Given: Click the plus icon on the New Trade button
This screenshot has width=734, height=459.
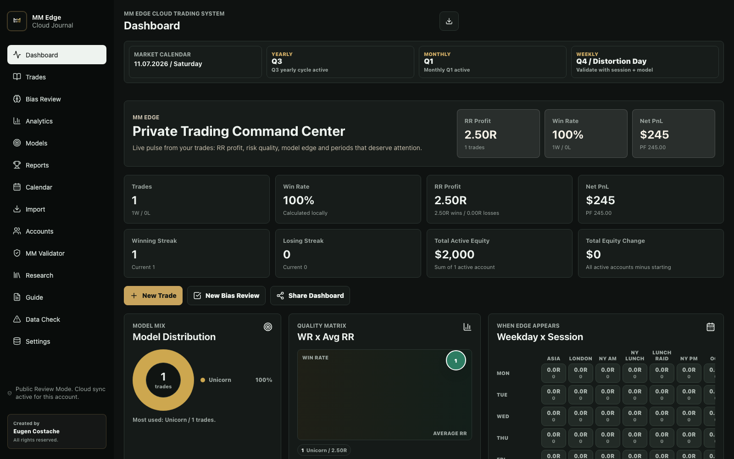Looking at the screenshot, I should [x=134, y=296].
